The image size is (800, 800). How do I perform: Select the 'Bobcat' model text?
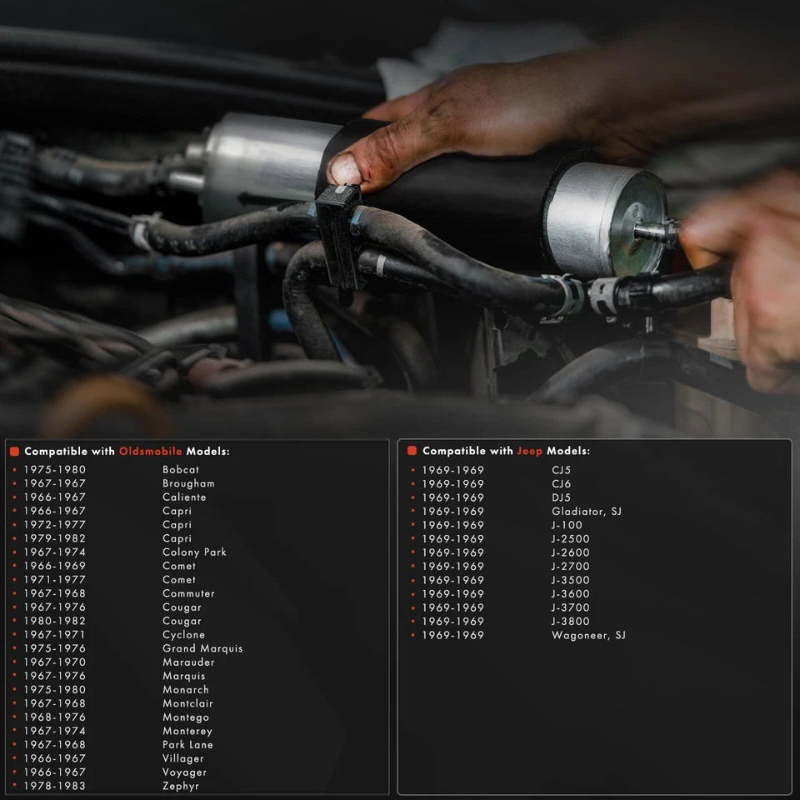(181, 469)
